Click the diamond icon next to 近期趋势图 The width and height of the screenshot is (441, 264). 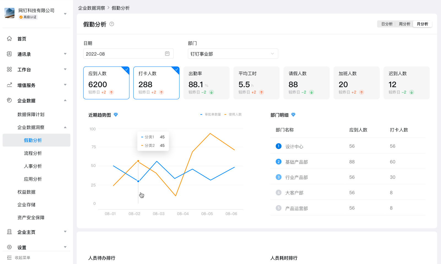click(116, 115)
